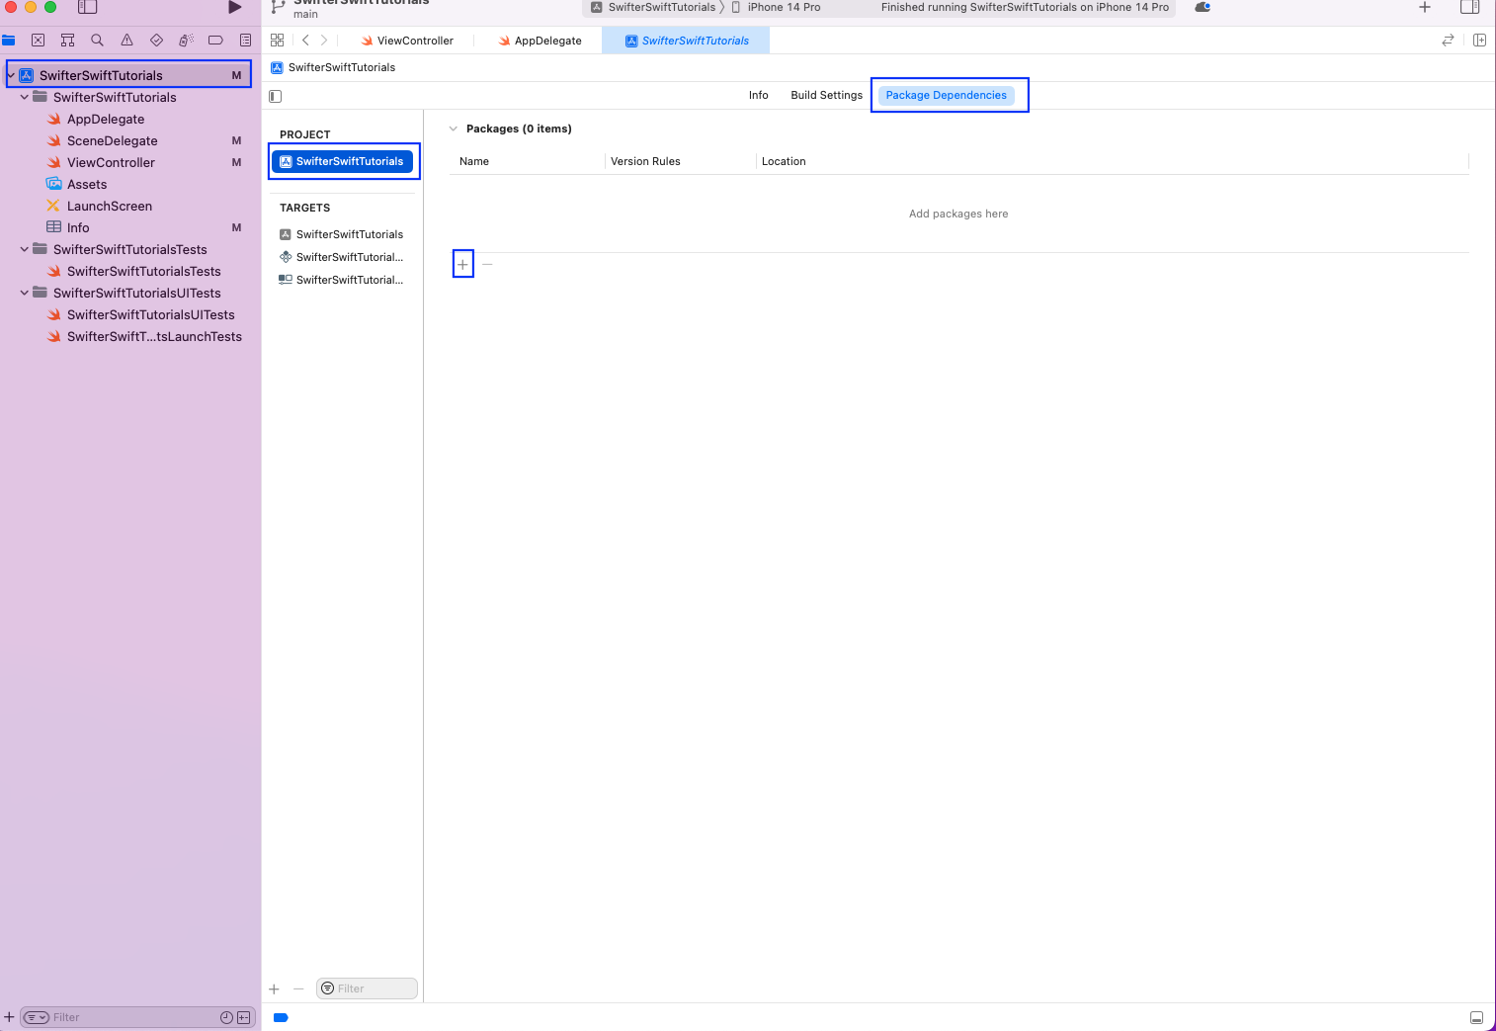Select the SwifterSwiftTutorials project editor tab

coord(687,41)
